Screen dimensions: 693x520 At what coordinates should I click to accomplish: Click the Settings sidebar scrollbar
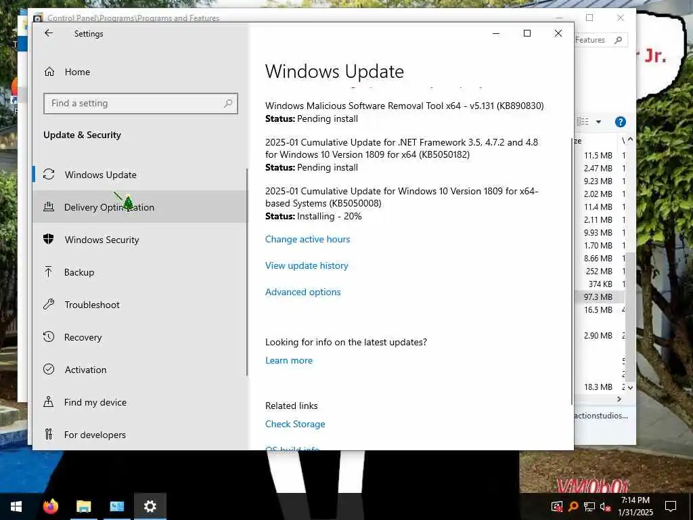[247, 272]
